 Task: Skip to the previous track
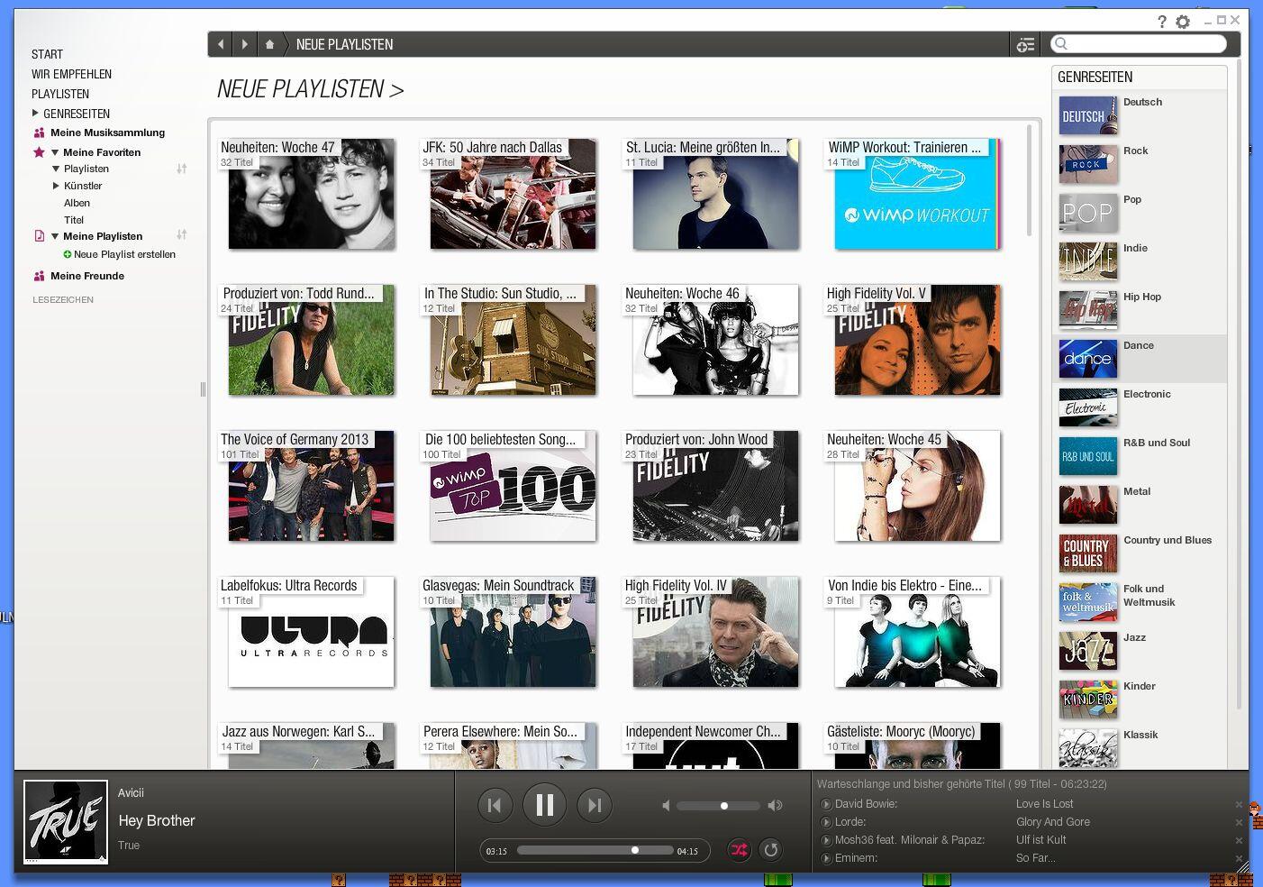tap(495, 805)
